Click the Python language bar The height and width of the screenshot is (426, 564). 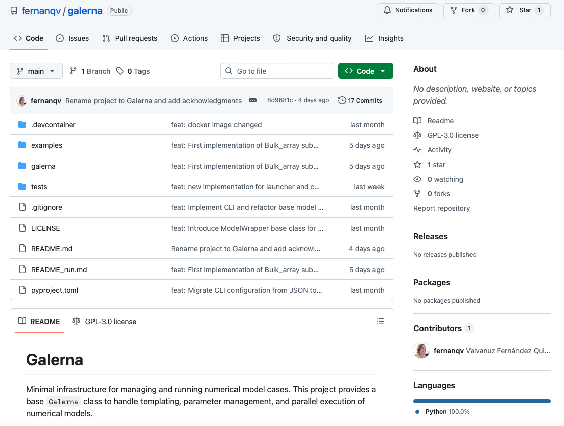click(x=482, y=401)
